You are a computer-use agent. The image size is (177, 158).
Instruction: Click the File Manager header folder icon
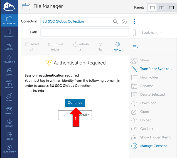(x=26, y=7)
